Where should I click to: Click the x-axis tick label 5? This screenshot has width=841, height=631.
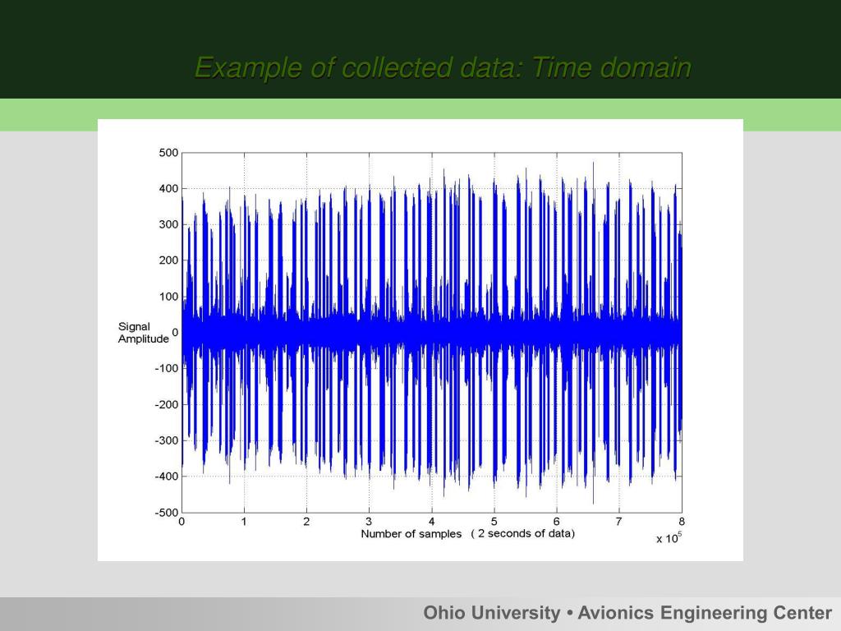494,522
